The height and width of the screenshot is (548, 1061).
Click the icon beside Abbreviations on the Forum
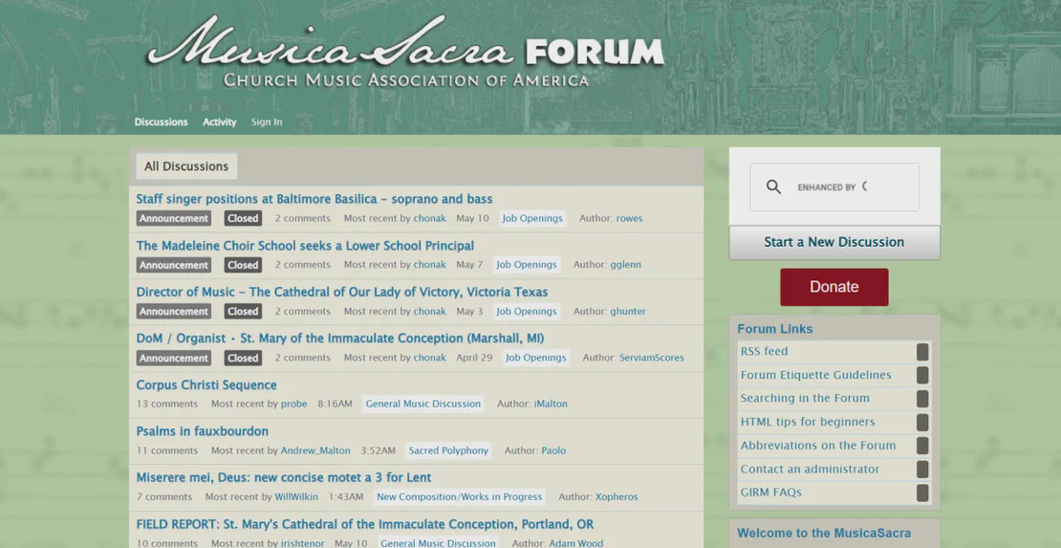922,446
